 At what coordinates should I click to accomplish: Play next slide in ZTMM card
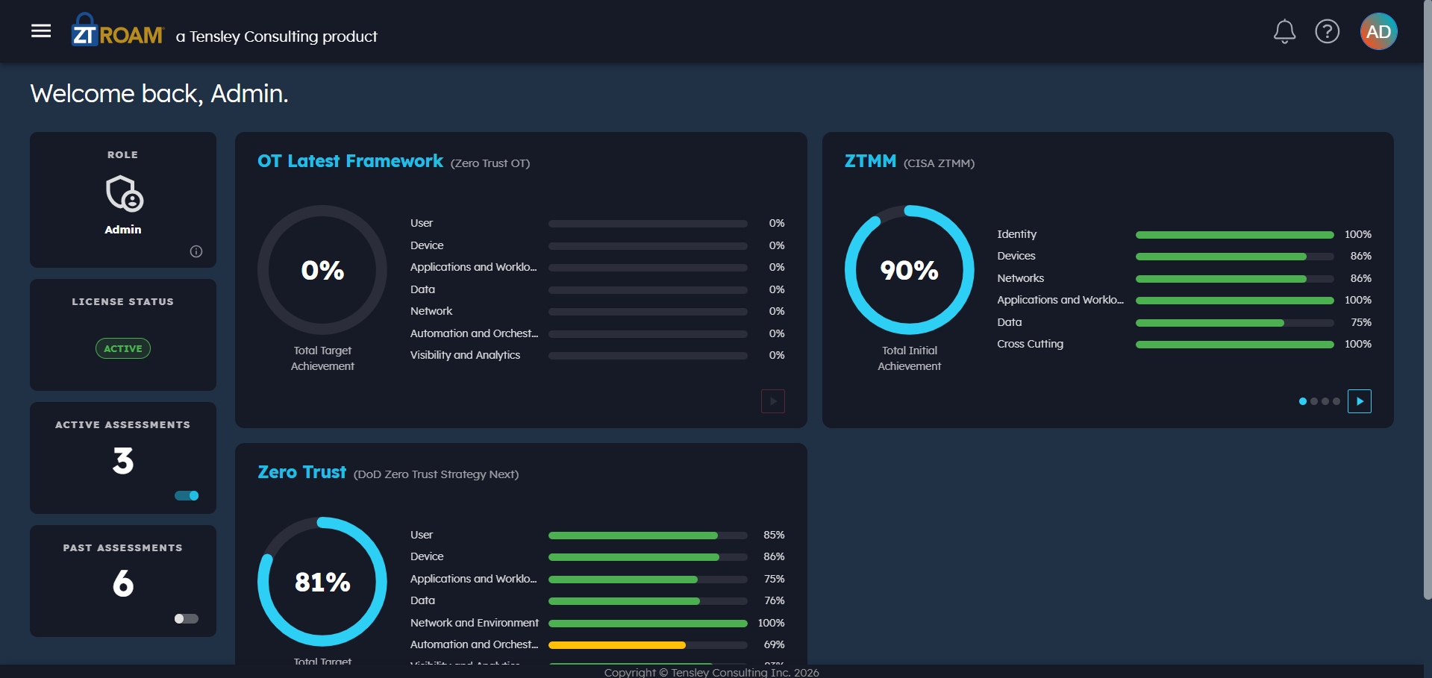coord(1360,401)
